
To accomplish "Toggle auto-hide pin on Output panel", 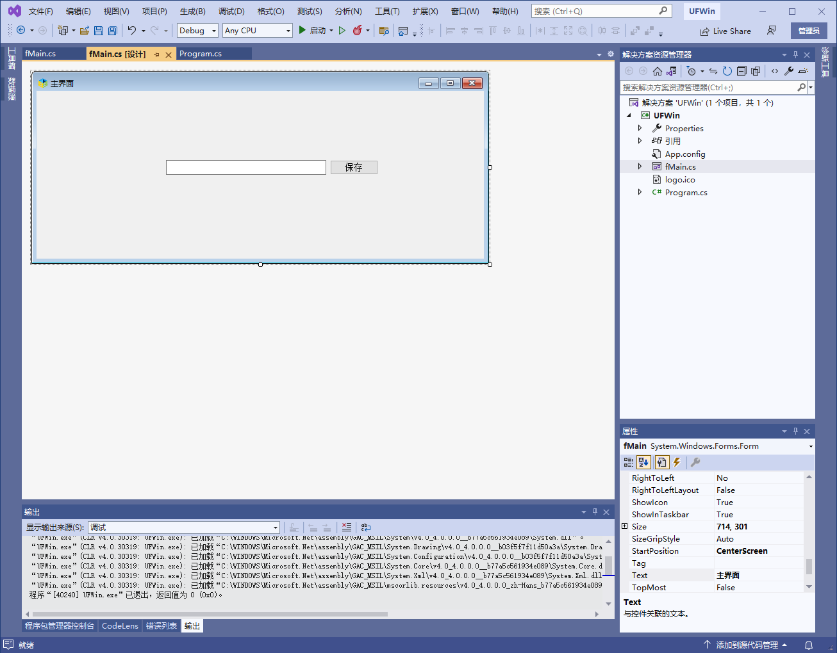I will [x=595, y=512].
